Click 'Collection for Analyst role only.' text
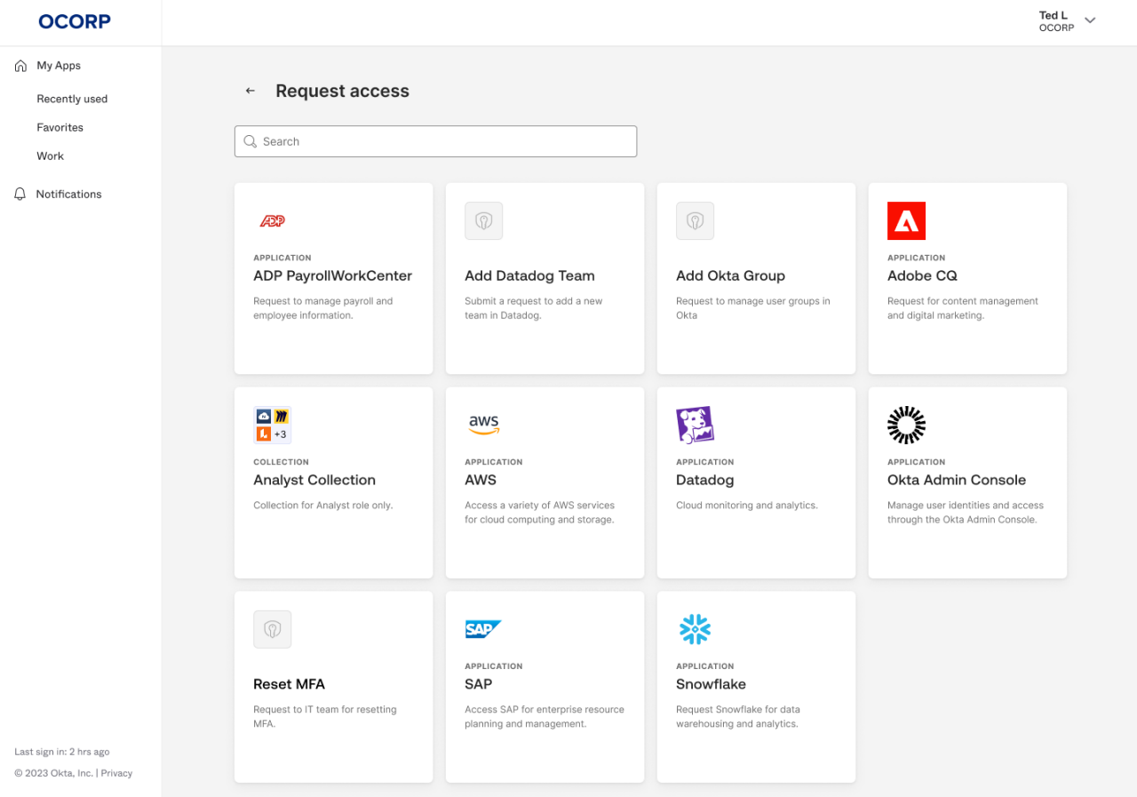The height and width of the screenshot is (797, 1137). (323, 505)
